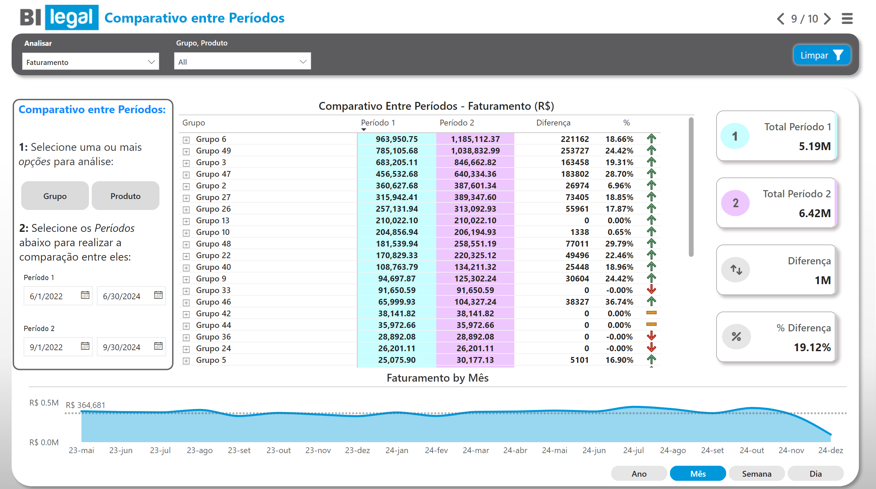This screenshot has width=876, height=489.
Task: Select the Dia time view
Action: coord(815,474)
